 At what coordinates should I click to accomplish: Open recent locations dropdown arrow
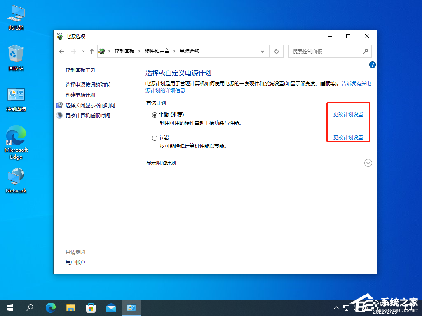(83, 51)
